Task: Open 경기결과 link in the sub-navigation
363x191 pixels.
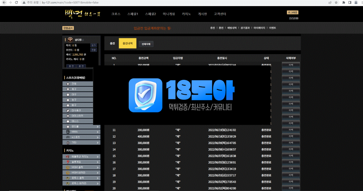Action: 245,28
